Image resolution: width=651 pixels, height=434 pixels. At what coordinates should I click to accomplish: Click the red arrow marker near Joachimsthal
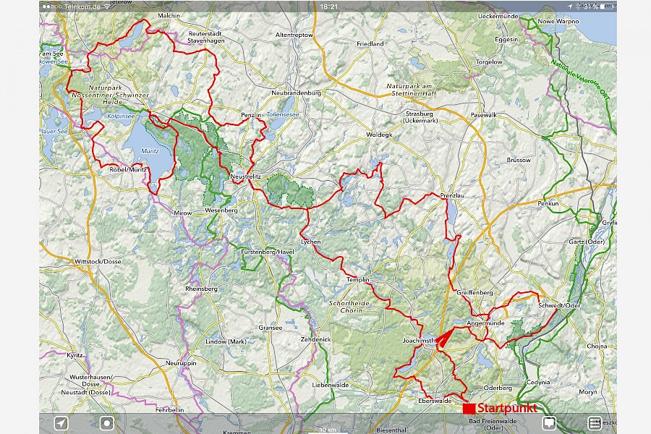pos(444,339)
